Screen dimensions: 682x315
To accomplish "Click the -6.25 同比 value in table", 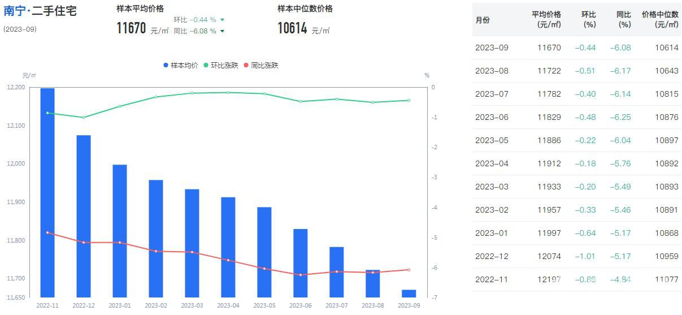I will (x=620, y=117).
